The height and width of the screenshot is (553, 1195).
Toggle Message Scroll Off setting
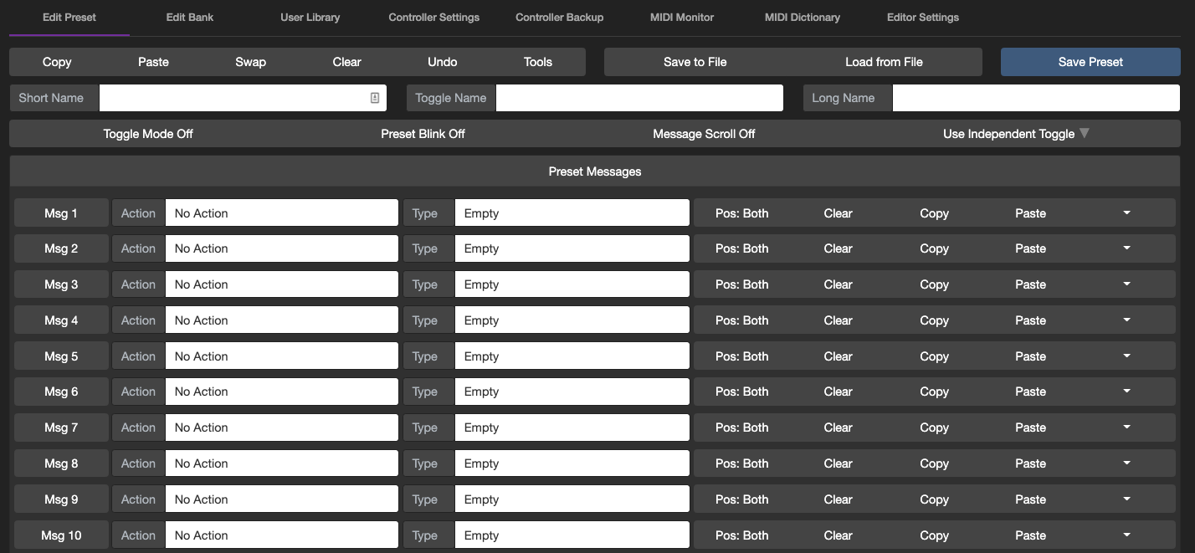tap(704, 134)
